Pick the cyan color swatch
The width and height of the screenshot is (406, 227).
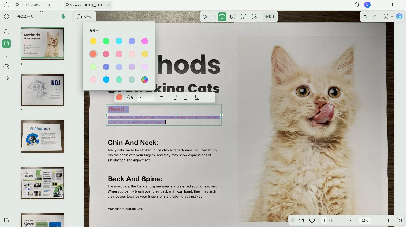[x=119, y=41]
